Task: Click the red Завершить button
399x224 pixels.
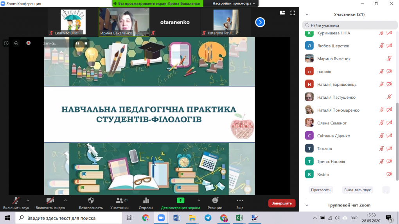Action: click(282, 203)
